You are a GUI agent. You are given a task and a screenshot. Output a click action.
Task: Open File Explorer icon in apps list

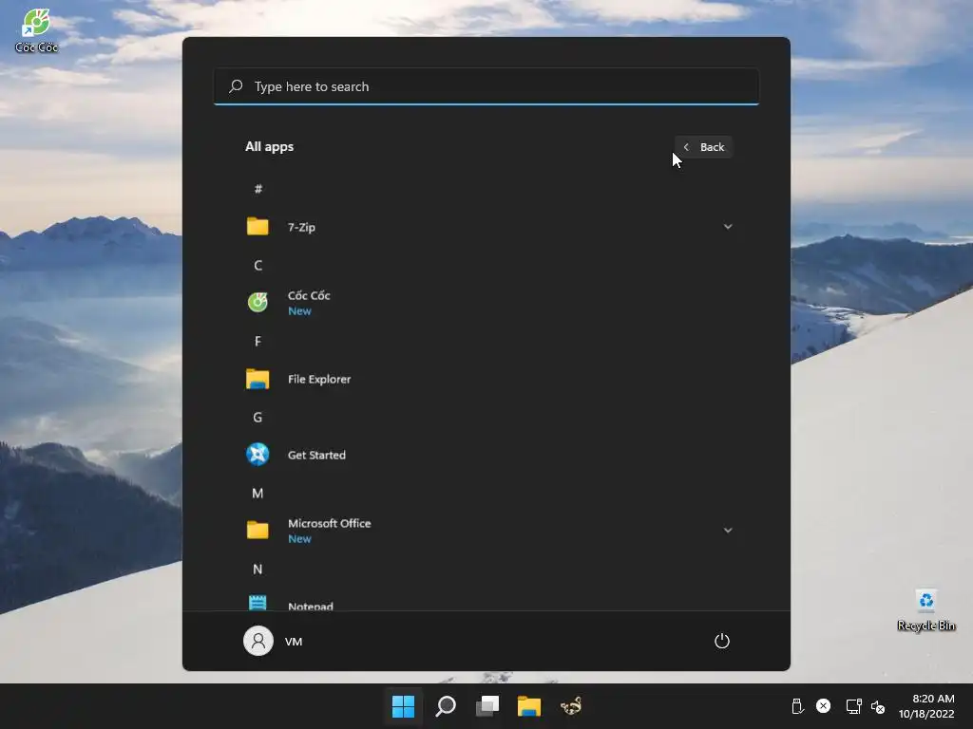pos(258,379)
